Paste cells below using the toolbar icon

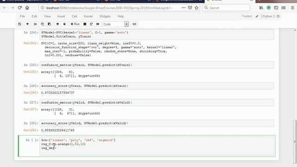point(50,24)
